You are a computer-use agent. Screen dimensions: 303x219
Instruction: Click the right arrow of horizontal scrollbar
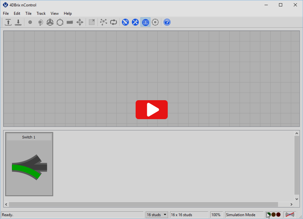[x=291, y=204]
